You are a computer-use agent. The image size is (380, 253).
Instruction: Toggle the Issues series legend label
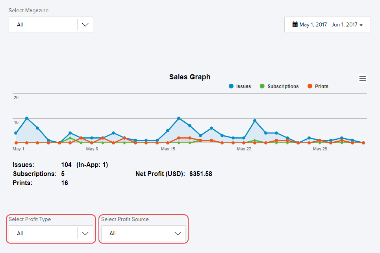pos(243,86)
